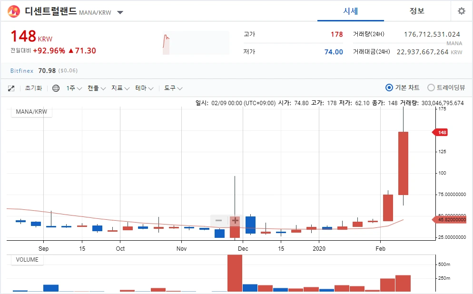
Task: Click the red 148 price marker on chart
Action: point(440,133)
